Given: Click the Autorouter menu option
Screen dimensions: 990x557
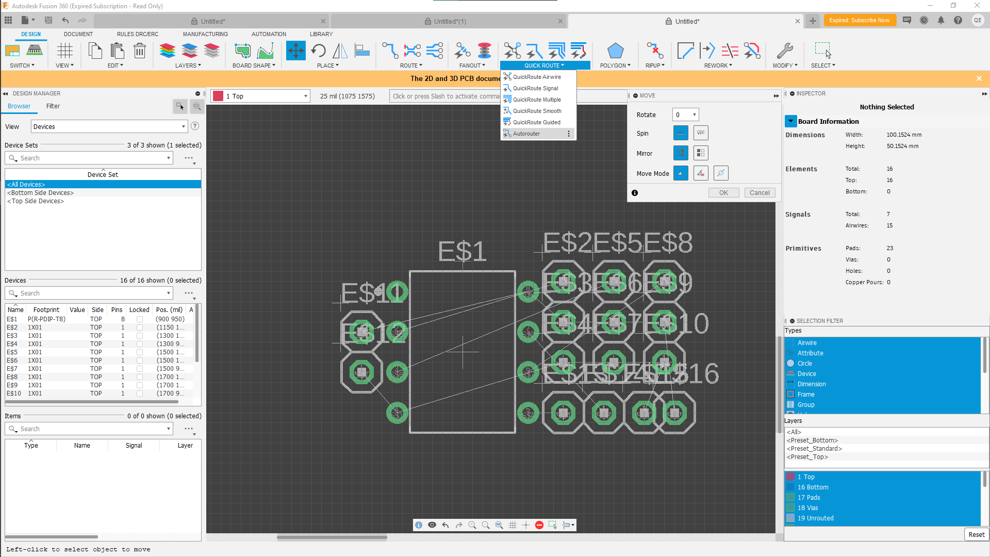Looking at the screenshot, I should [x=526, y=133].
